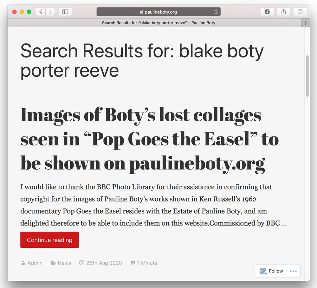The width and height of the screenshot is (317, 288).
Task: Toggle the Safari sidebar panel
Action: click(x=65, y=12)
